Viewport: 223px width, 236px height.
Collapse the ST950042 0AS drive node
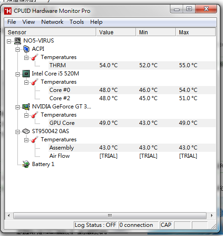(x=17, y=132)
